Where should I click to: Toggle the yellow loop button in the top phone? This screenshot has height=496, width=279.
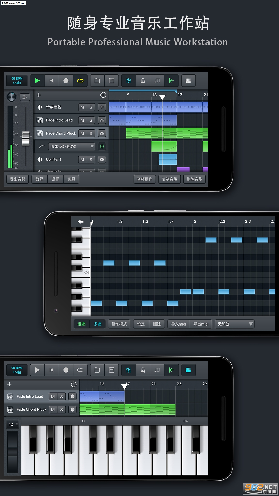80,81
